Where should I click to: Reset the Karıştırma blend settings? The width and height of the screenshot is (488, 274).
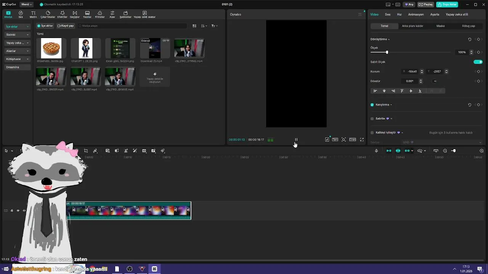470,105
